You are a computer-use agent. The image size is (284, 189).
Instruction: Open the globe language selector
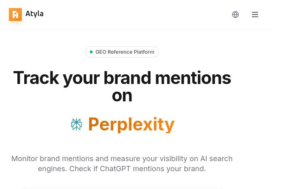pyautogui.click(x=235, y=15)
